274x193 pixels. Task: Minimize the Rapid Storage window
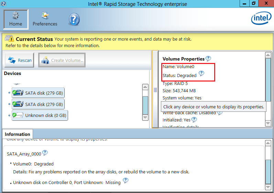[244, 3]
